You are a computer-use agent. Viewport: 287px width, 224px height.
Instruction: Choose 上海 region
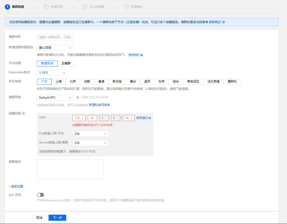pos(59,82)
